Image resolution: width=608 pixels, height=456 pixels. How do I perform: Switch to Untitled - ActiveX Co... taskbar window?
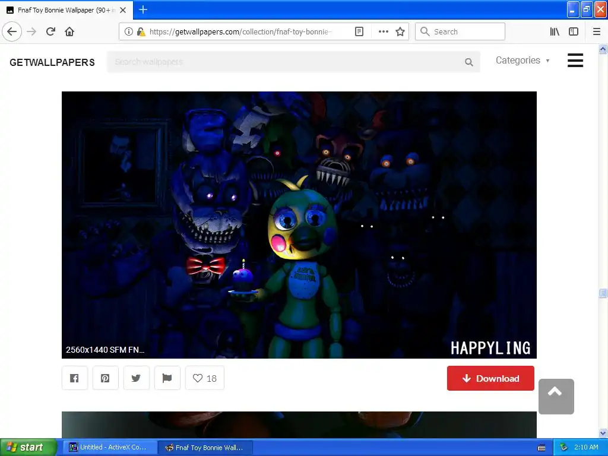[x=109, y=448]
